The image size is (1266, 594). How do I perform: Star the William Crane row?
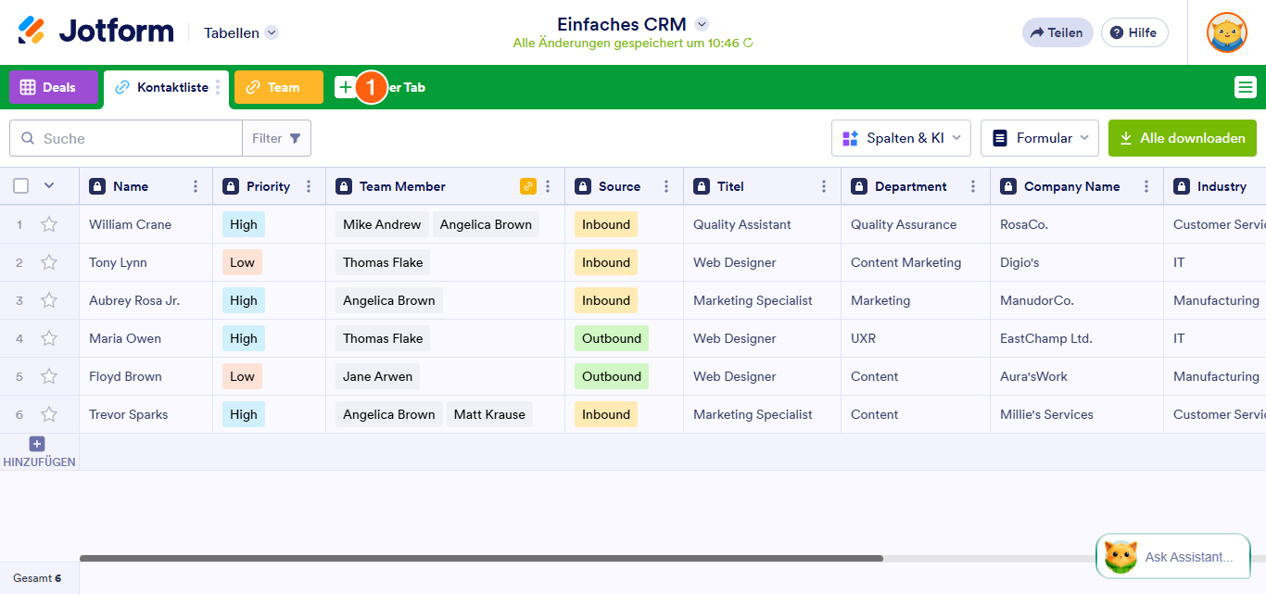(49, 224)
